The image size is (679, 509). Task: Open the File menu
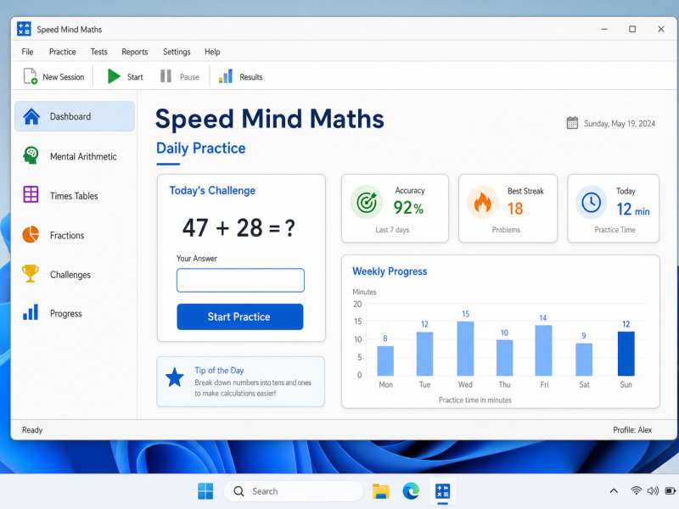click(27, 52)
